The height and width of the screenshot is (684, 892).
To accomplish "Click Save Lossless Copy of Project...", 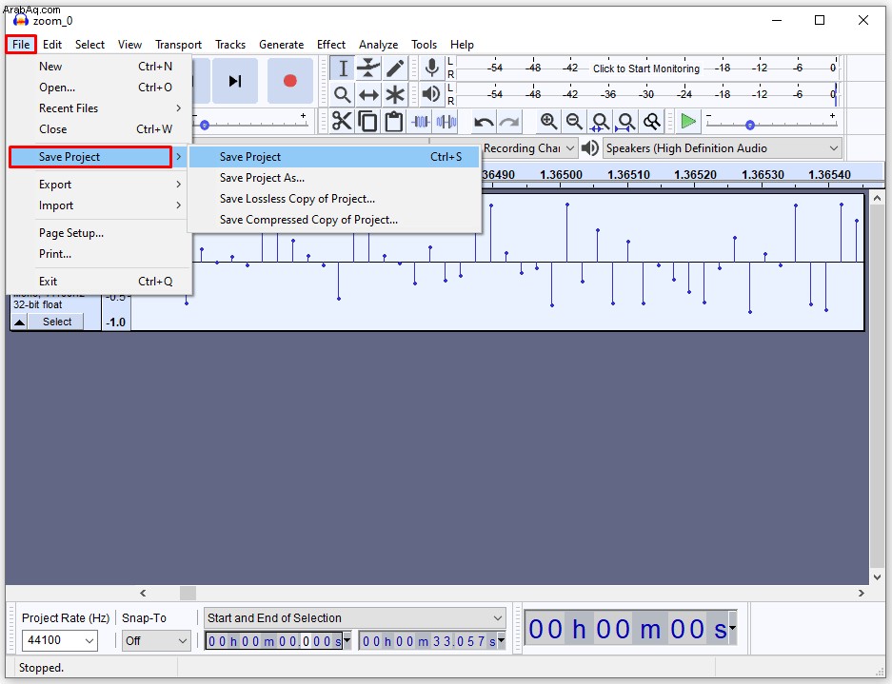I will [x=334, y=199].
